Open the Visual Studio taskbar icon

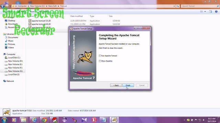pyautogui.click(x=84, y=120)
